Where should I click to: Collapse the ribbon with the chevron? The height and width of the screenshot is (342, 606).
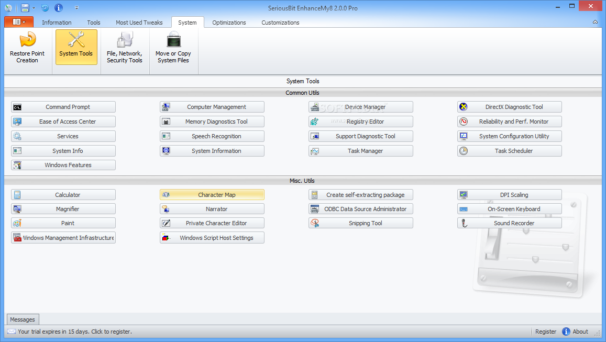595,23
